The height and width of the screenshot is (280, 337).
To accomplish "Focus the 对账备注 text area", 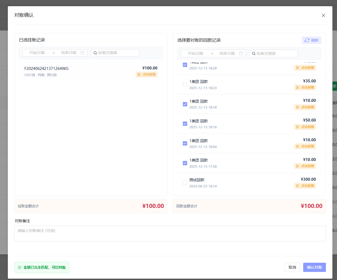I will coord(170,234).
